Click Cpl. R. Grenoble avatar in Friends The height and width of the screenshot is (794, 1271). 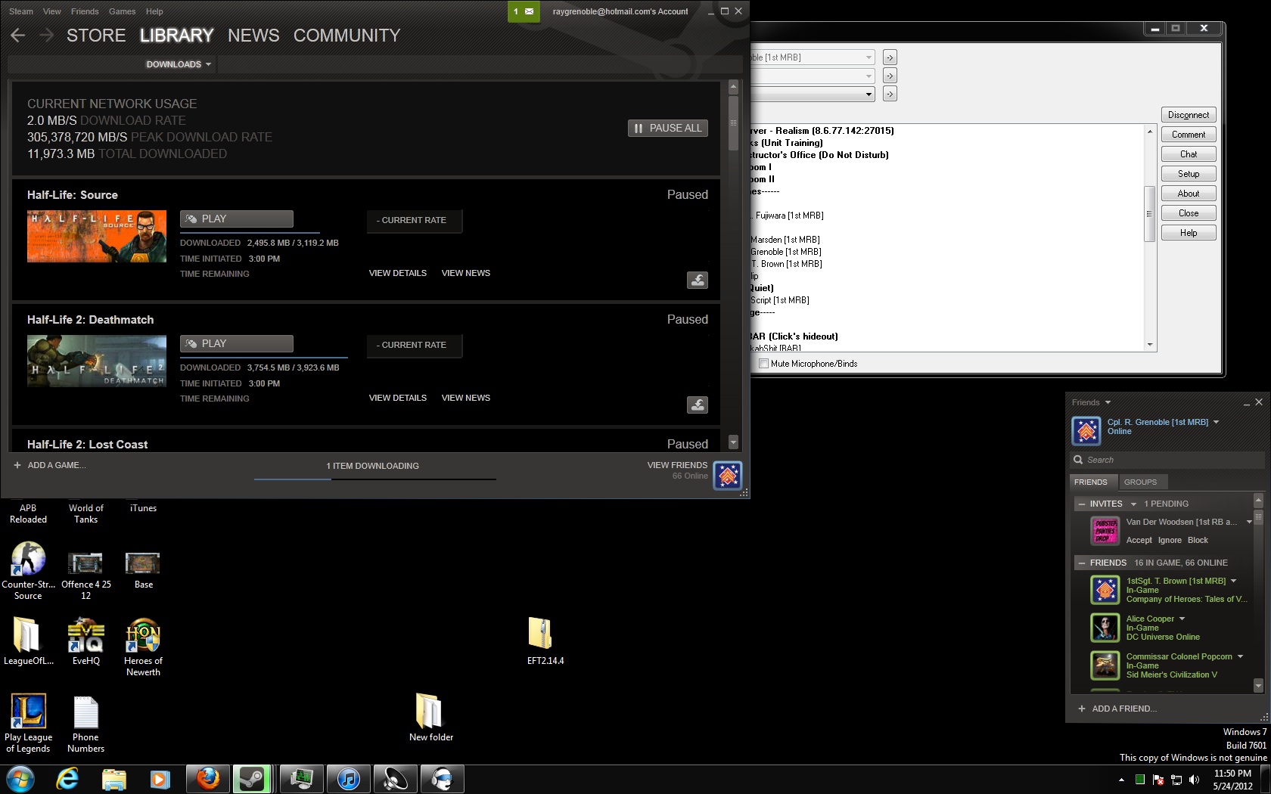pyautogui.click(x=1086, y=431)
